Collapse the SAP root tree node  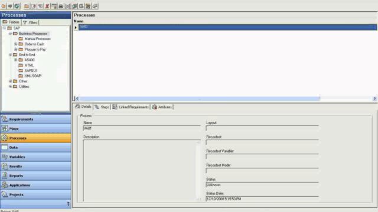tap(5, 28)
